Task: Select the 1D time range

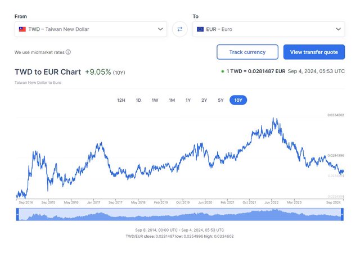Action: pyautogui.click(x=138, y=100)
